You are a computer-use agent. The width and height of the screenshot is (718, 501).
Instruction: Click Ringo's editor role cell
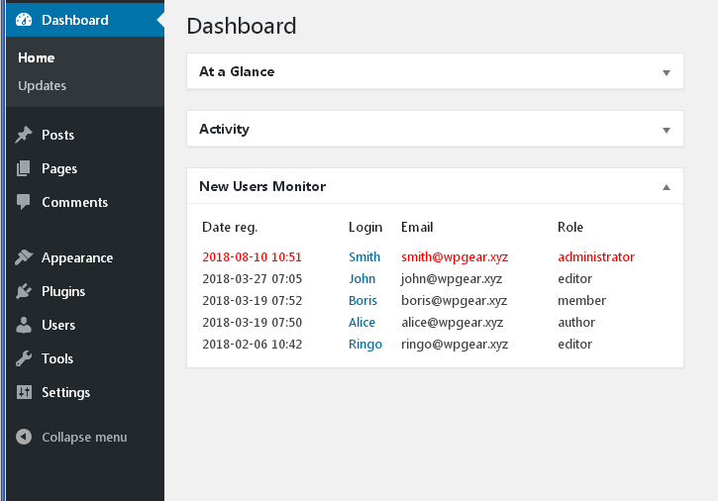pyautogui.click(x=574, y=344)
